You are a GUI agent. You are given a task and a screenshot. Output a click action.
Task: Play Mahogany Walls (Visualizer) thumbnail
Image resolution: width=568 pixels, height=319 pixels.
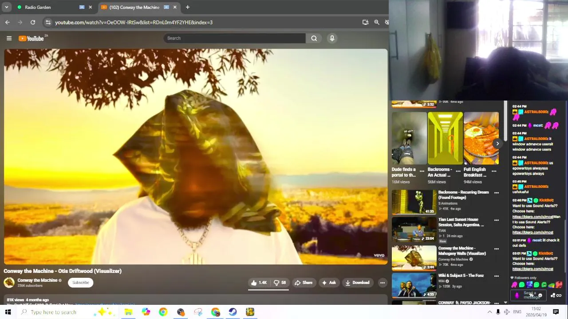point(414,258)
